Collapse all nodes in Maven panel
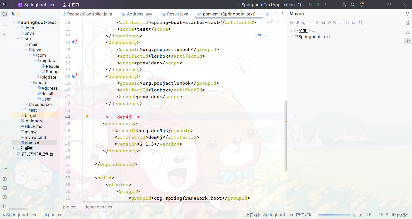The width and height of the screenshot is (412, 219). pyautogui.click(x=340, y=23)
